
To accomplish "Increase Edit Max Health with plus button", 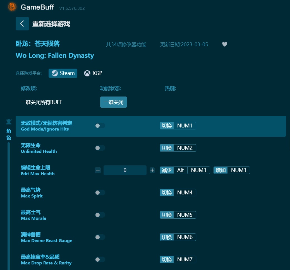I will pos(152,170).
